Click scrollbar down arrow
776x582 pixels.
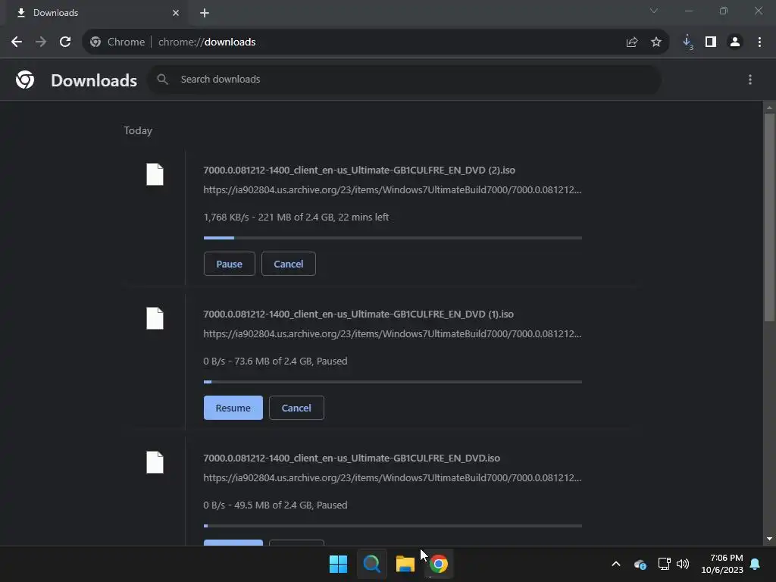(769, 539)
